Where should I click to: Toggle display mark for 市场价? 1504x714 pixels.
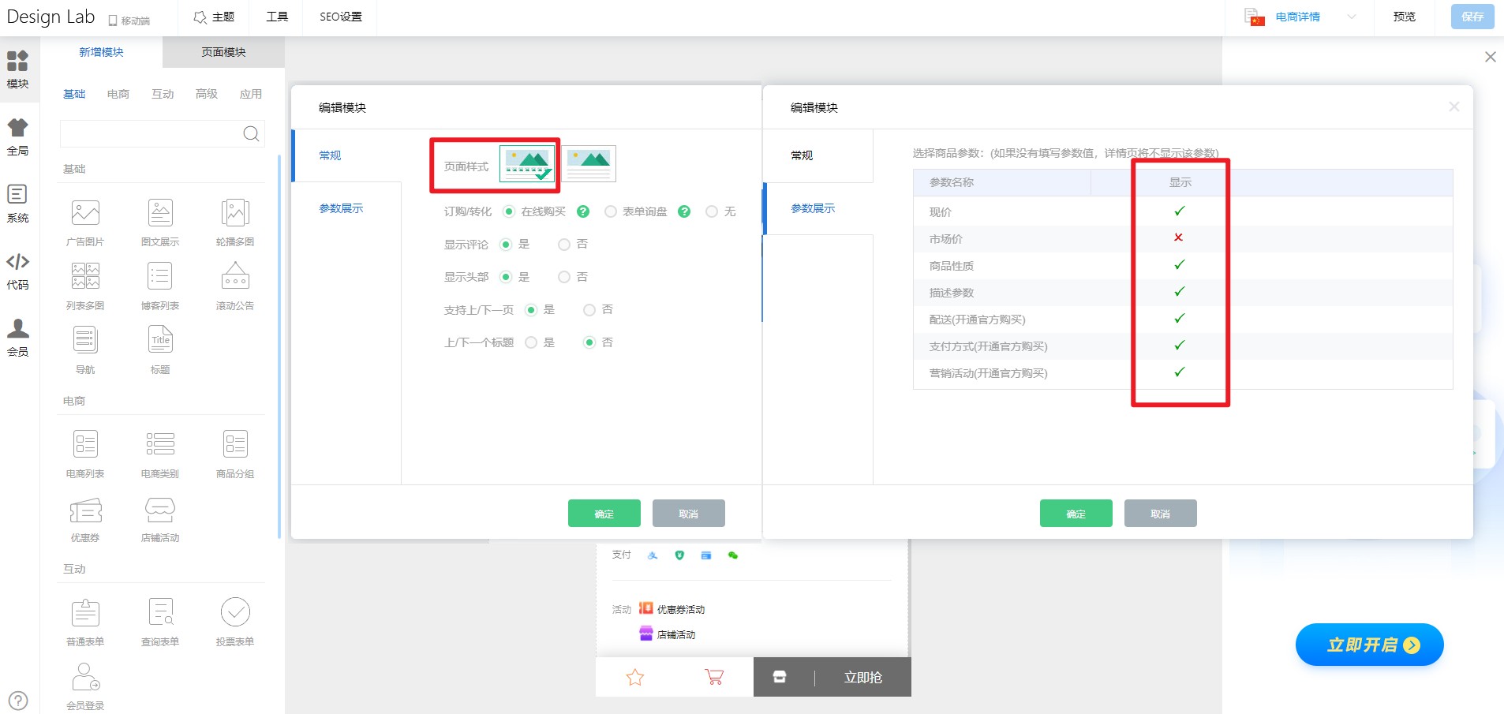pyautogui.click(x=1179, y=237)
